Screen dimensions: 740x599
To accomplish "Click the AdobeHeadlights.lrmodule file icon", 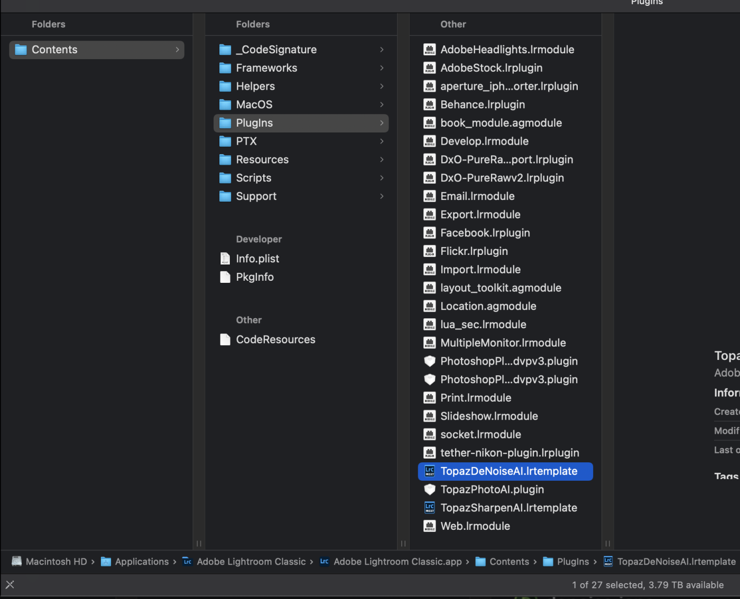I will pos(430,50).
